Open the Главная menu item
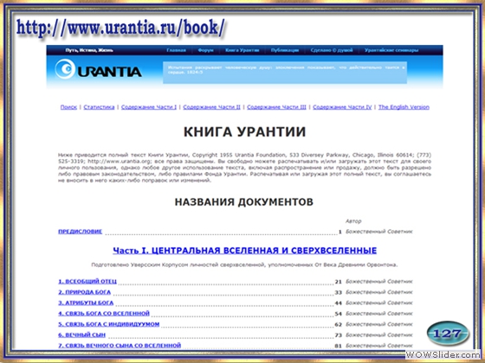The image size is (485, 363). (176, 50)
